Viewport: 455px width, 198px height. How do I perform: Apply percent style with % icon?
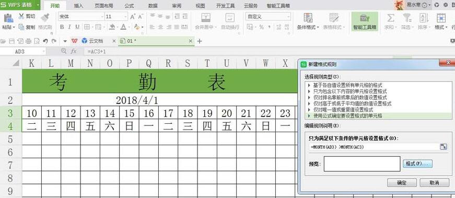(x=261, y=27)
